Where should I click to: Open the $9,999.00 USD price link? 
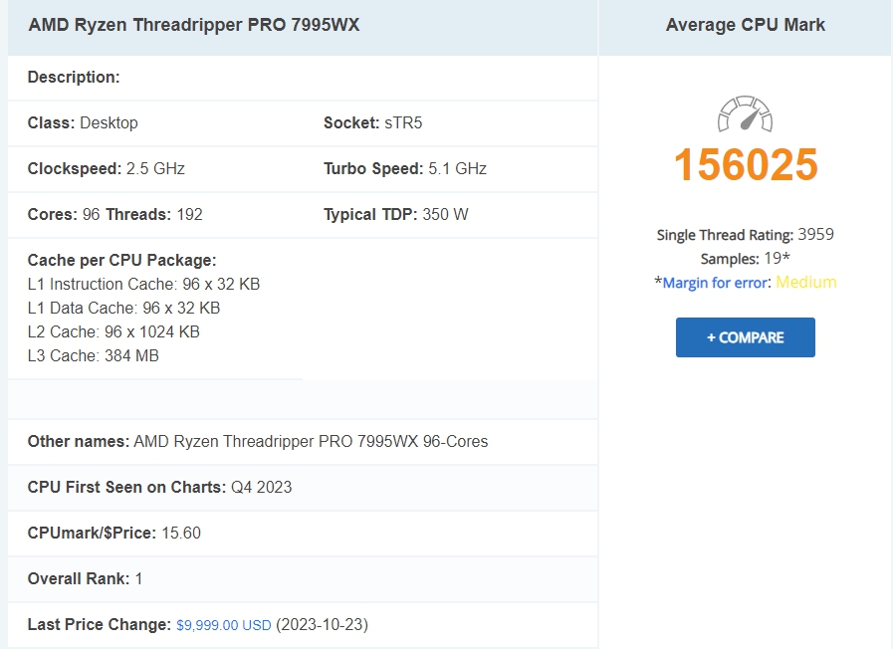point(224,625)
